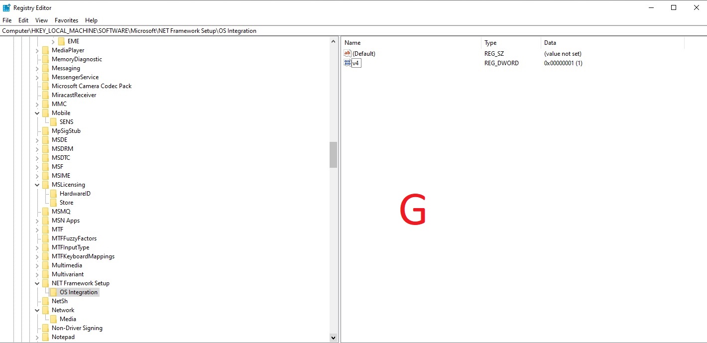
Task: Click the (value not set) data cell
Action: [563, 54]
